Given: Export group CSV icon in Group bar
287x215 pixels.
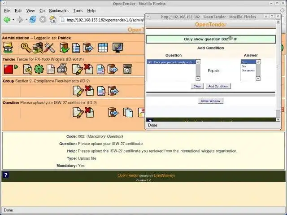Looking at the screenshot, I should tap(113, 91).
